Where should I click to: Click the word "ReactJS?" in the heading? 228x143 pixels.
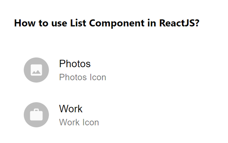(179, 23)
